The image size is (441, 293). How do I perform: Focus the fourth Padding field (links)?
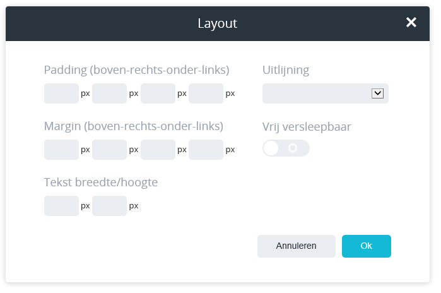[206, 93]
